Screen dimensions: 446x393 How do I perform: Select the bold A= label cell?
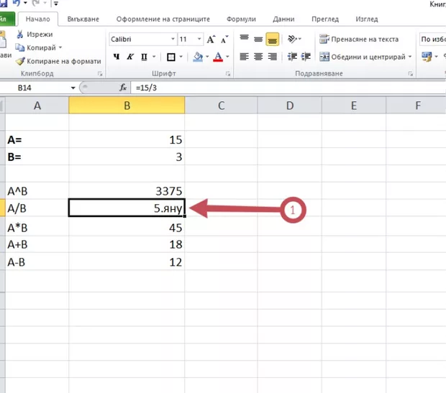(37, 139)
